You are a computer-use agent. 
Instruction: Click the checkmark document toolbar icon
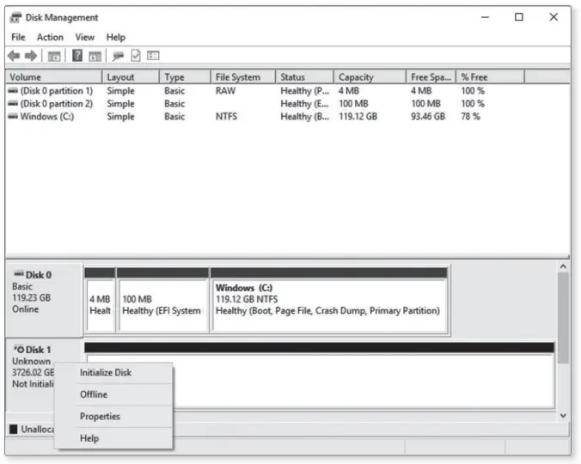[136, 56]
